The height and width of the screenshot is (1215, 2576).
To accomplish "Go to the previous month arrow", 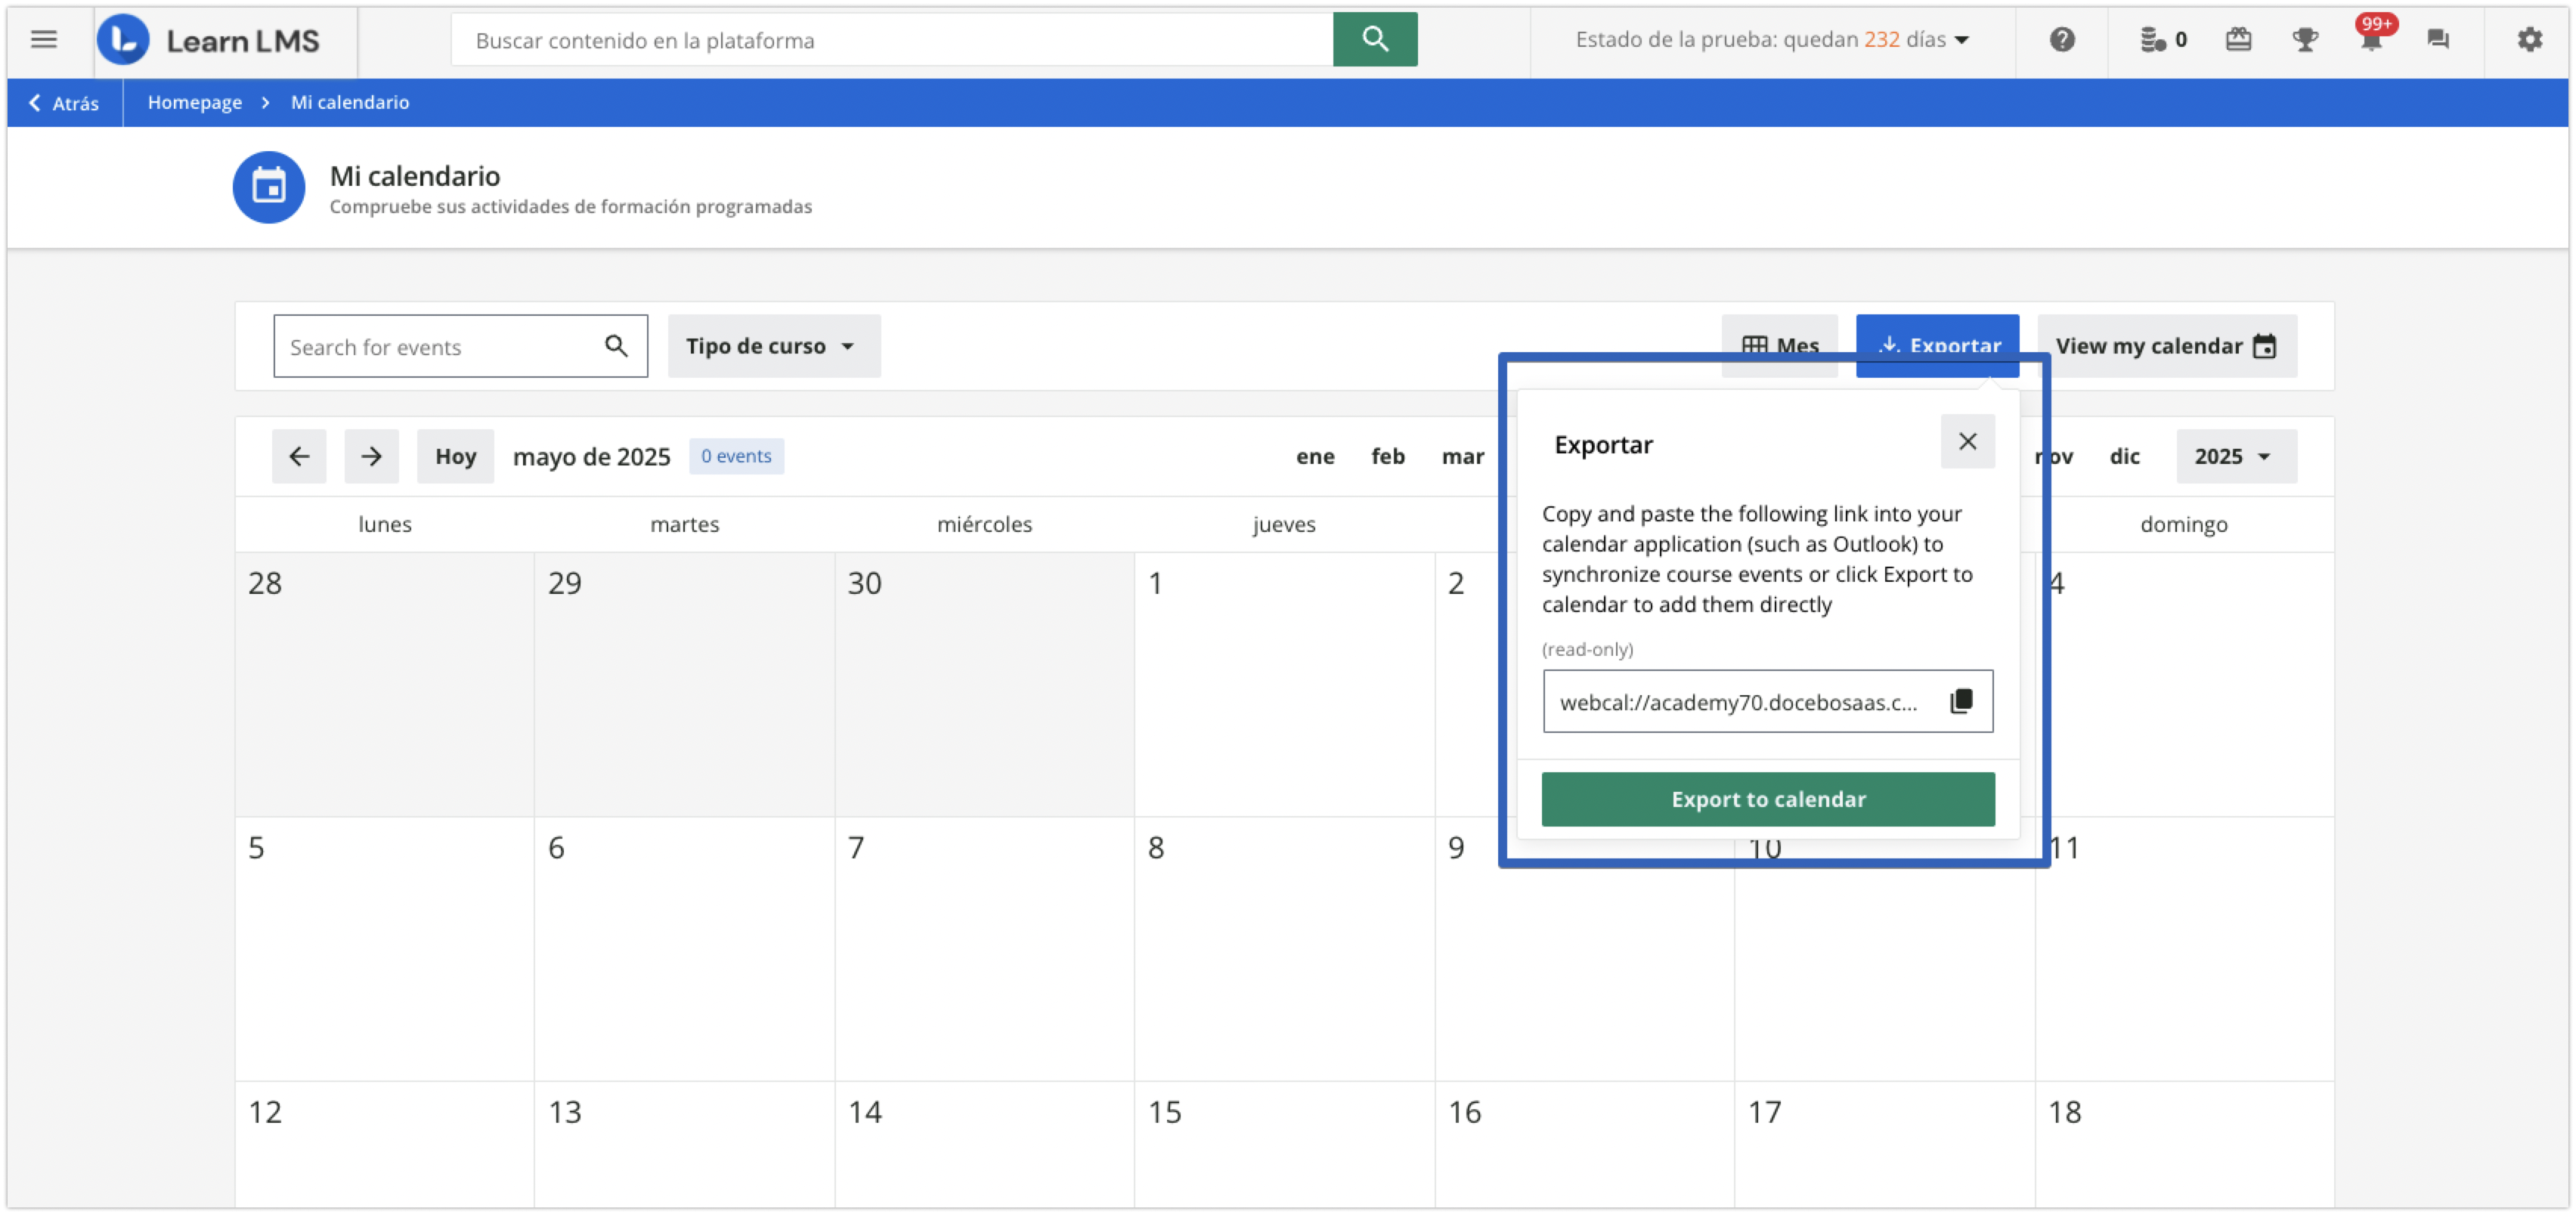I will [x=299, y=456].
